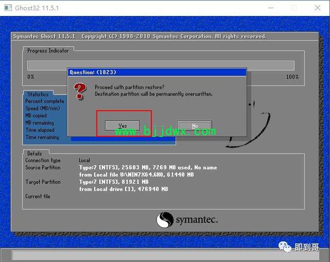Click the MB remaining row

[x=39, y=123]
